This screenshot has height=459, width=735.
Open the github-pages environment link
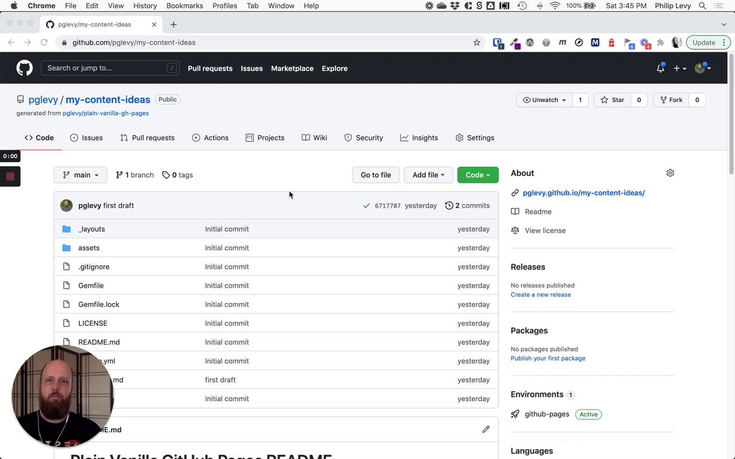(547, 414)
